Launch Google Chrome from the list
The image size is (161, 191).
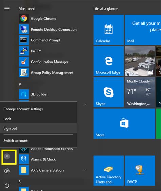click(43, 18)
